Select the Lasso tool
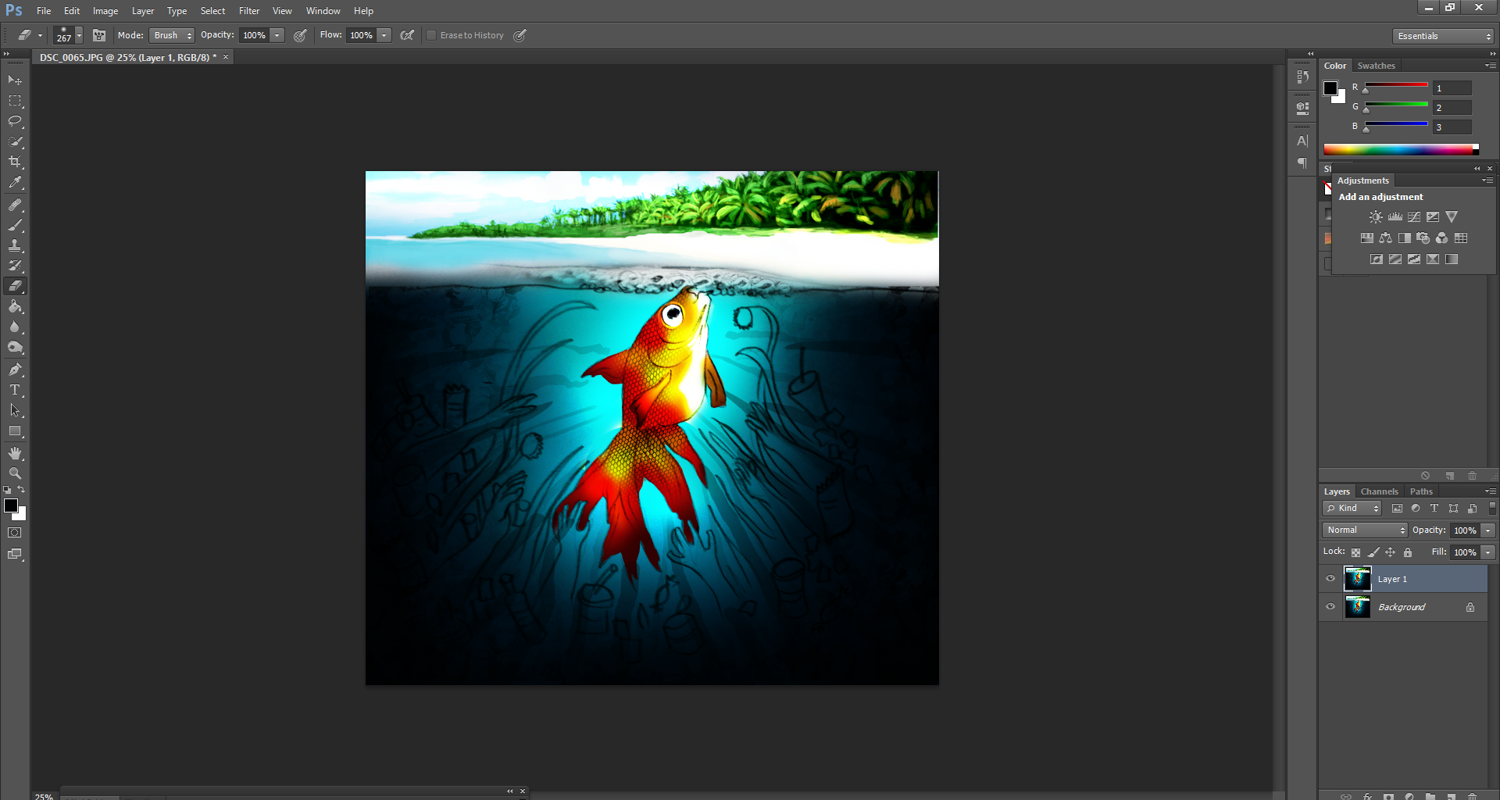Screen dimensions: 1500x800 15,121
